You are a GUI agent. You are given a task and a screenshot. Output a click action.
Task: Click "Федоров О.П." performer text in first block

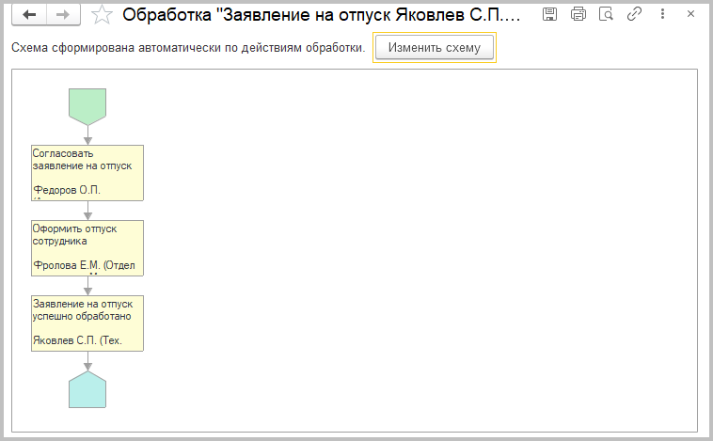(67, 189)
